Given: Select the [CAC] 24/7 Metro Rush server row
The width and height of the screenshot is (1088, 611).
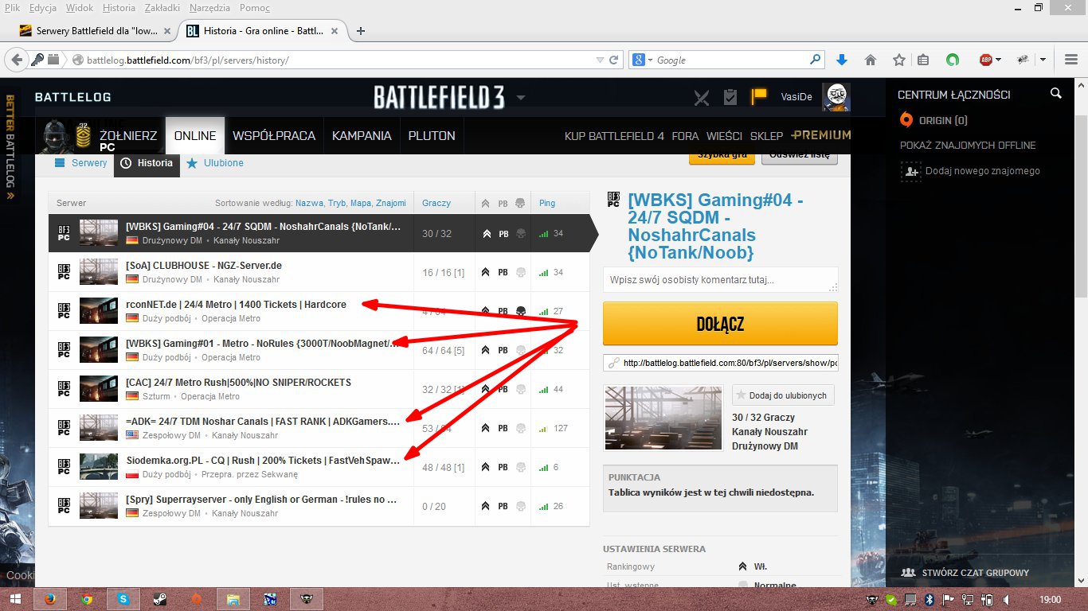Looking at the screenshot, I should (x=319, y=389).
